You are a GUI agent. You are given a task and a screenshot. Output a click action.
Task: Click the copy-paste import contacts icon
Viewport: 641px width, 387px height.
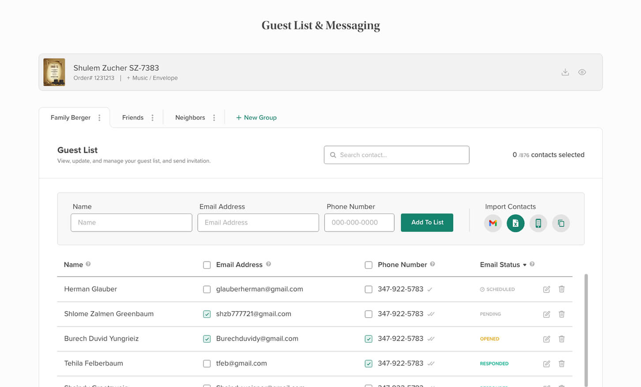(561, 223)
